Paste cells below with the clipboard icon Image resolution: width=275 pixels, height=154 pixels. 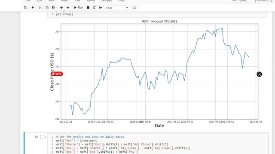tap(53, 8)
